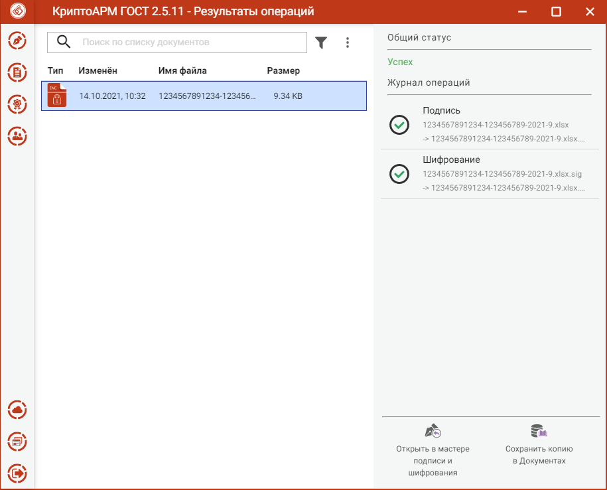
Task: Click the Шифрование operation success checkmark
Action: [x=399, y=174]
